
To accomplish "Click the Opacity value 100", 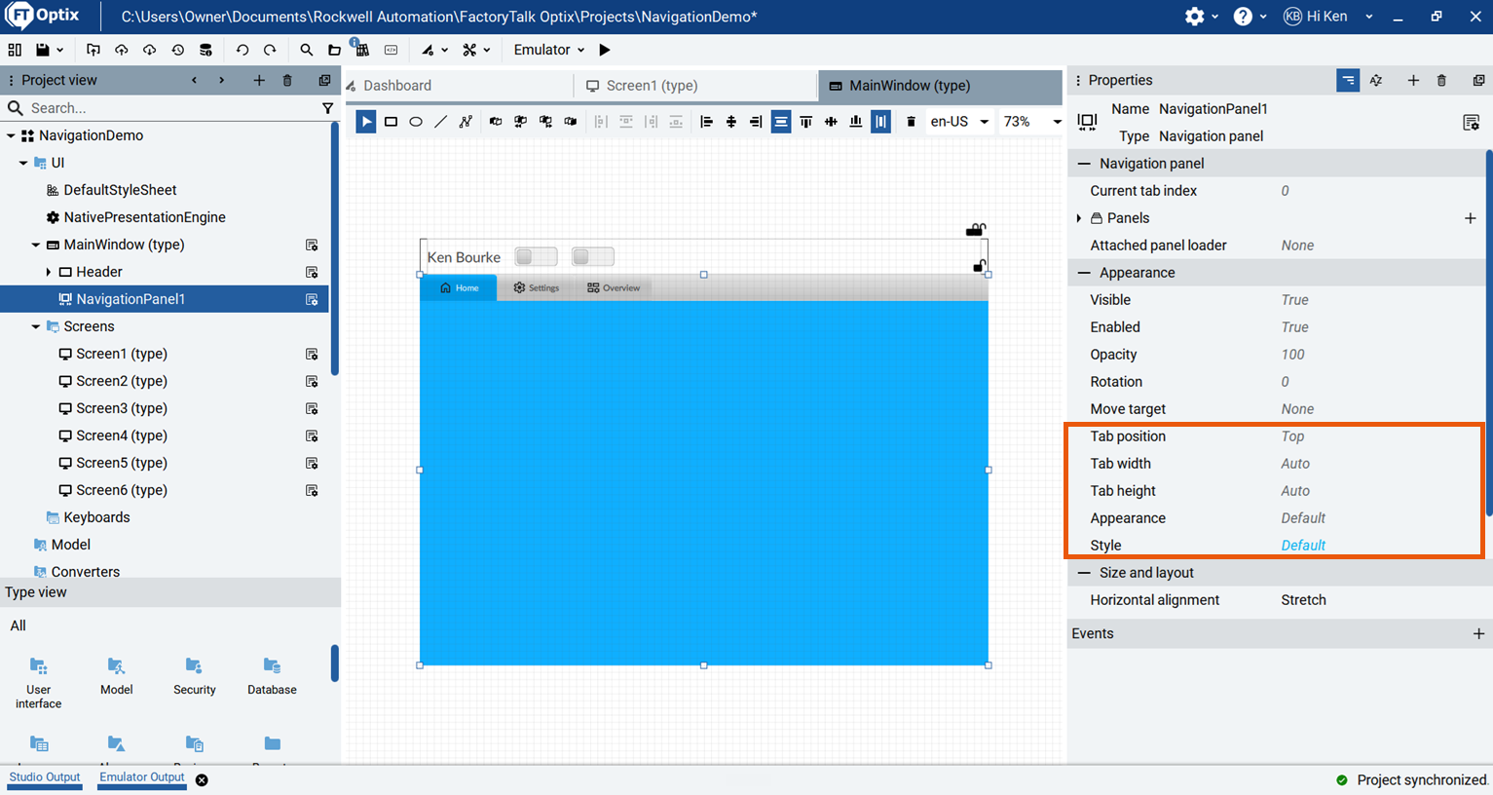I will click(1292, 355).
